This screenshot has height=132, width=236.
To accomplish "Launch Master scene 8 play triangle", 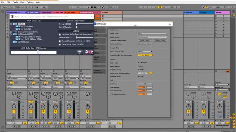I will click(216, 36).
